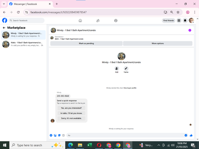Click Mindy's small avatar beside the messages
This screenshot has height=149, width=199.
click(x=53, y=121)
